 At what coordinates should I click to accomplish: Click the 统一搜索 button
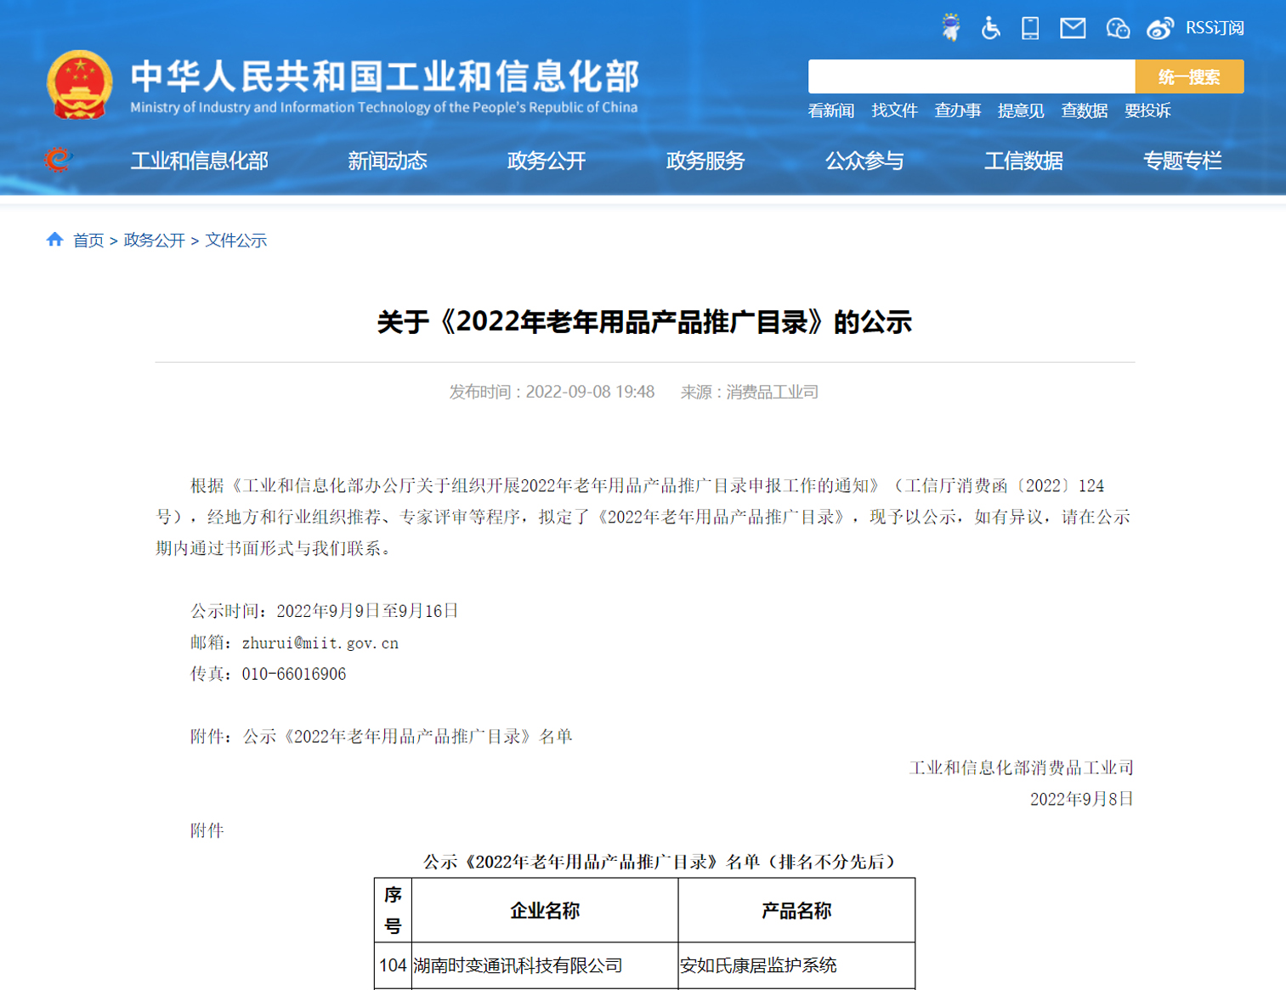(x=1189, y=76)
